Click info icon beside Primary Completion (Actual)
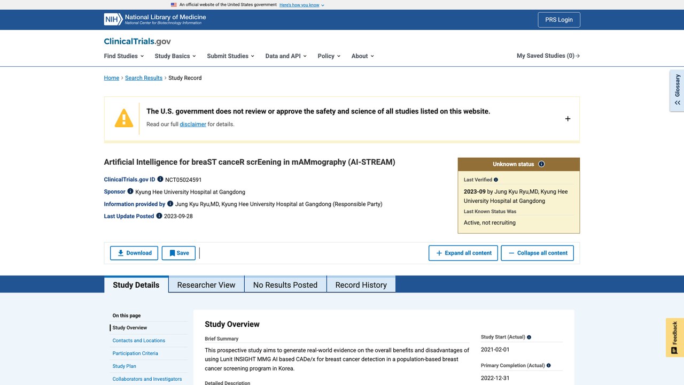The width and height of the screenshot is (684, 385). [x=549, y=366]
